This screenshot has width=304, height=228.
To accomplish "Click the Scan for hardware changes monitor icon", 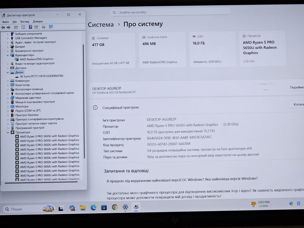I will click(51, 27).
